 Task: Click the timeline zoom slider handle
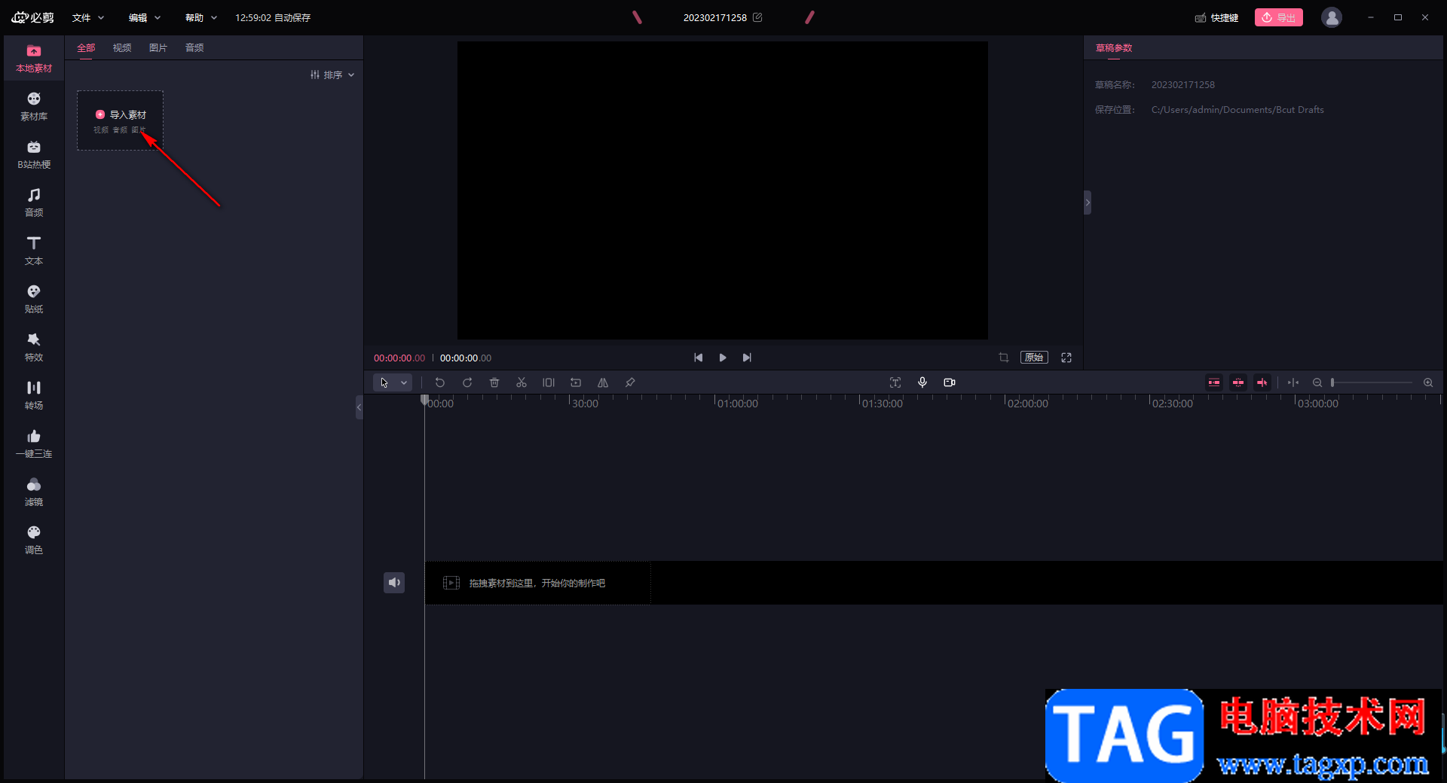(x=1333, y=382)
